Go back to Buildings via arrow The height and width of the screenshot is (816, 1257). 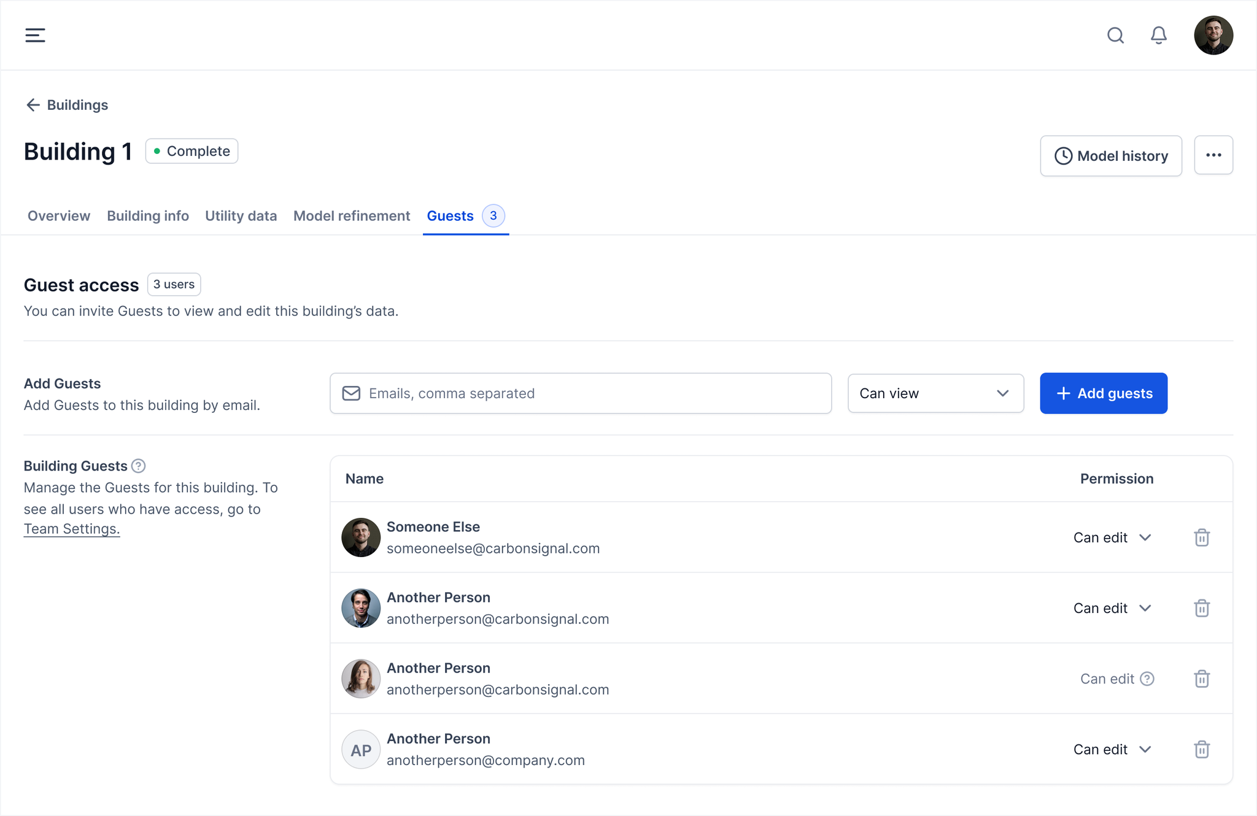(33, 105)
